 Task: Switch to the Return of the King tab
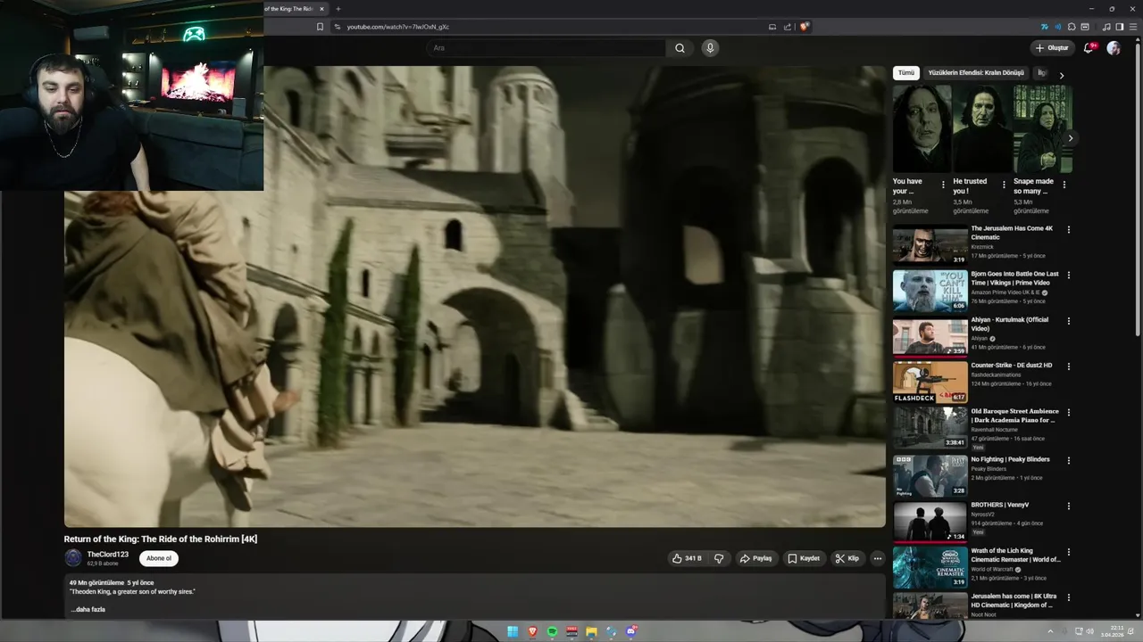click(x=290, y=9)
